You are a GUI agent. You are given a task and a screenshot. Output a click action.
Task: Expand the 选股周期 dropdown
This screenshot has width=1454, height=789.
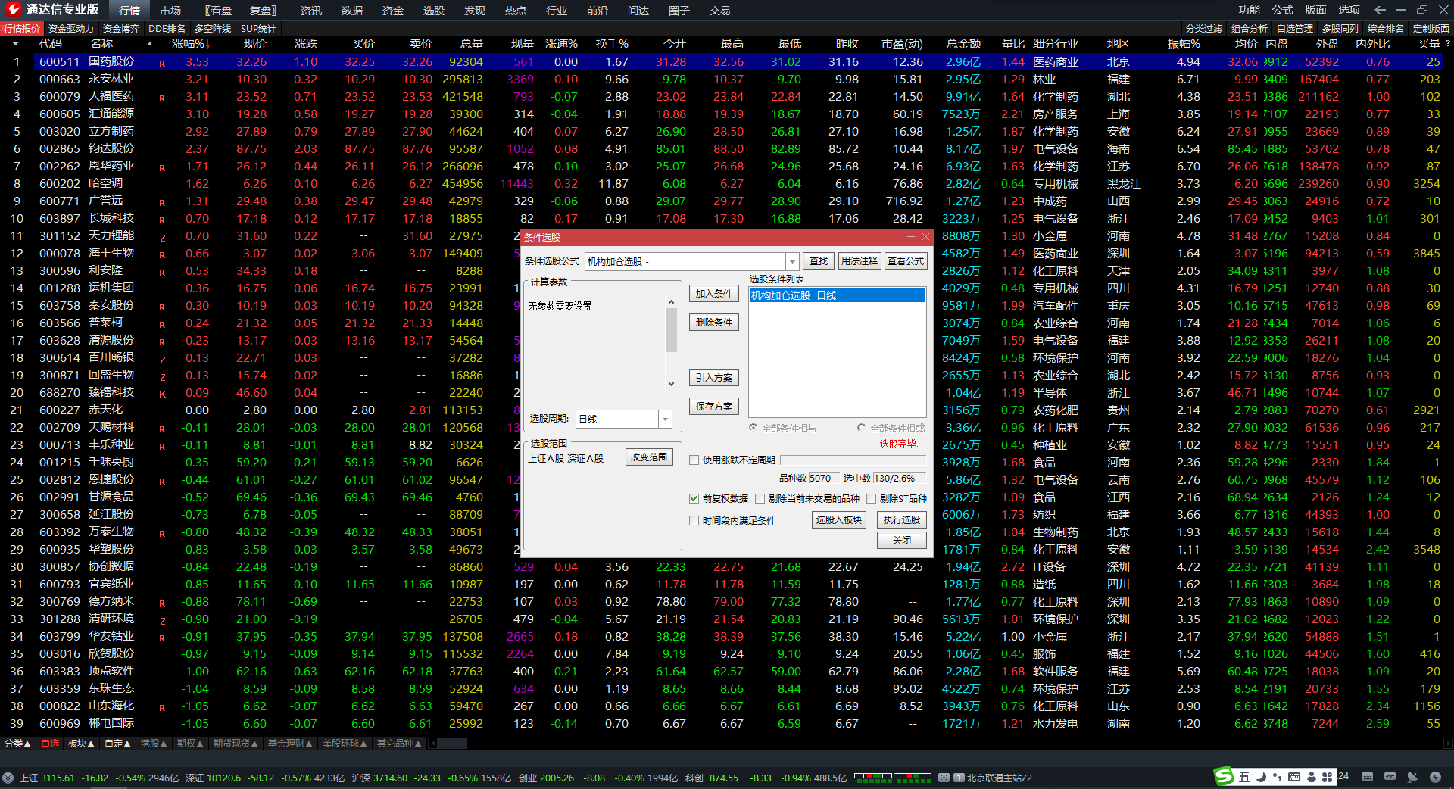[x=665, y=419]
